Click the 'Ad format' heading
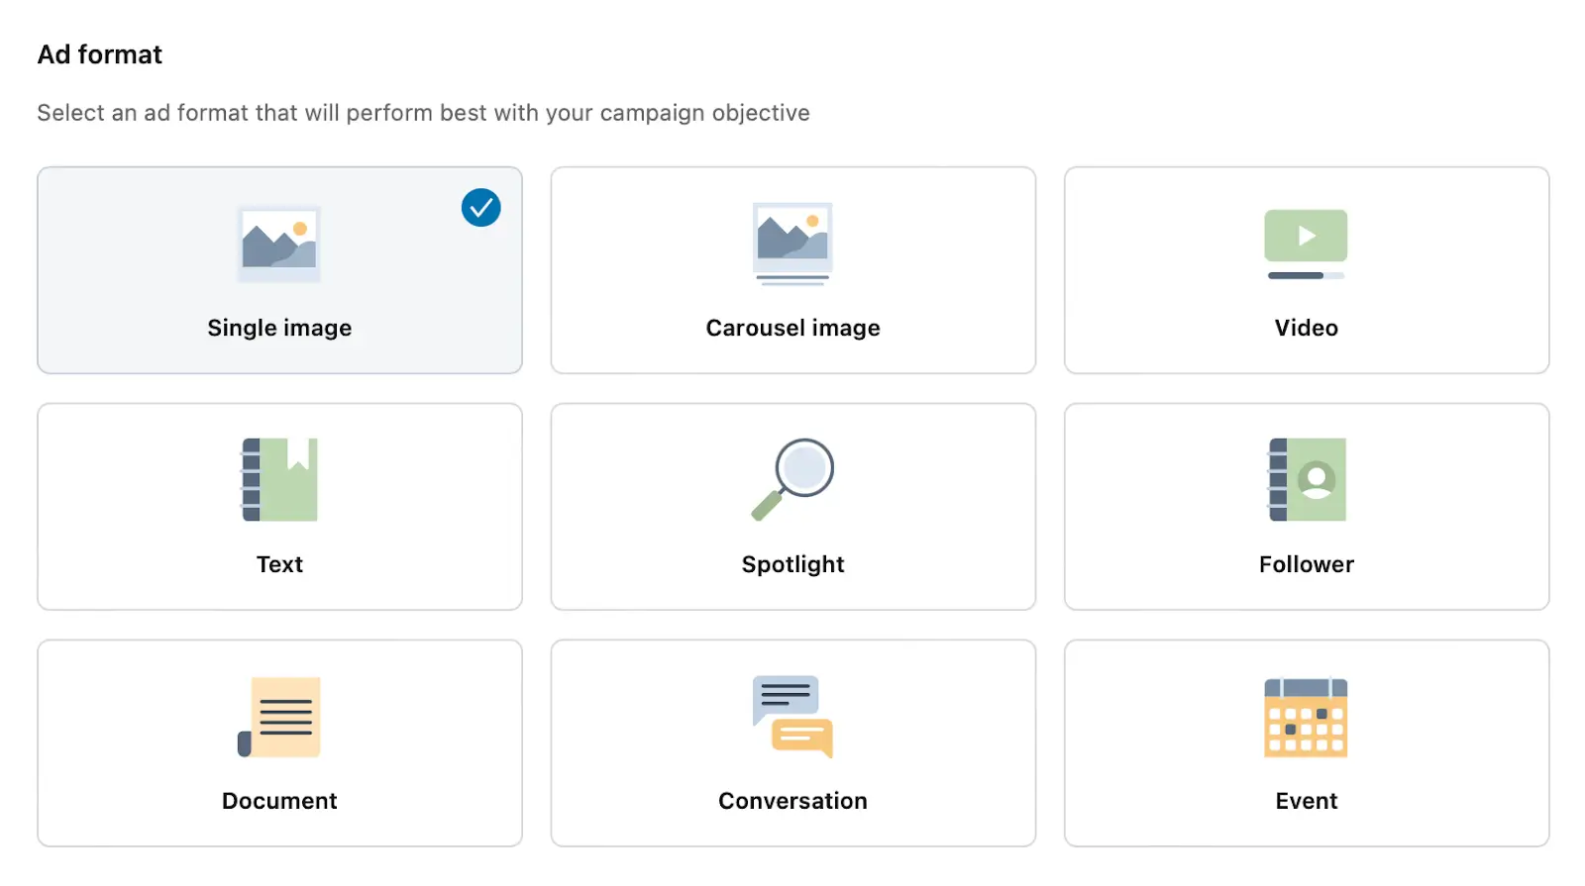1585x886 pixels. click(100, 54)
